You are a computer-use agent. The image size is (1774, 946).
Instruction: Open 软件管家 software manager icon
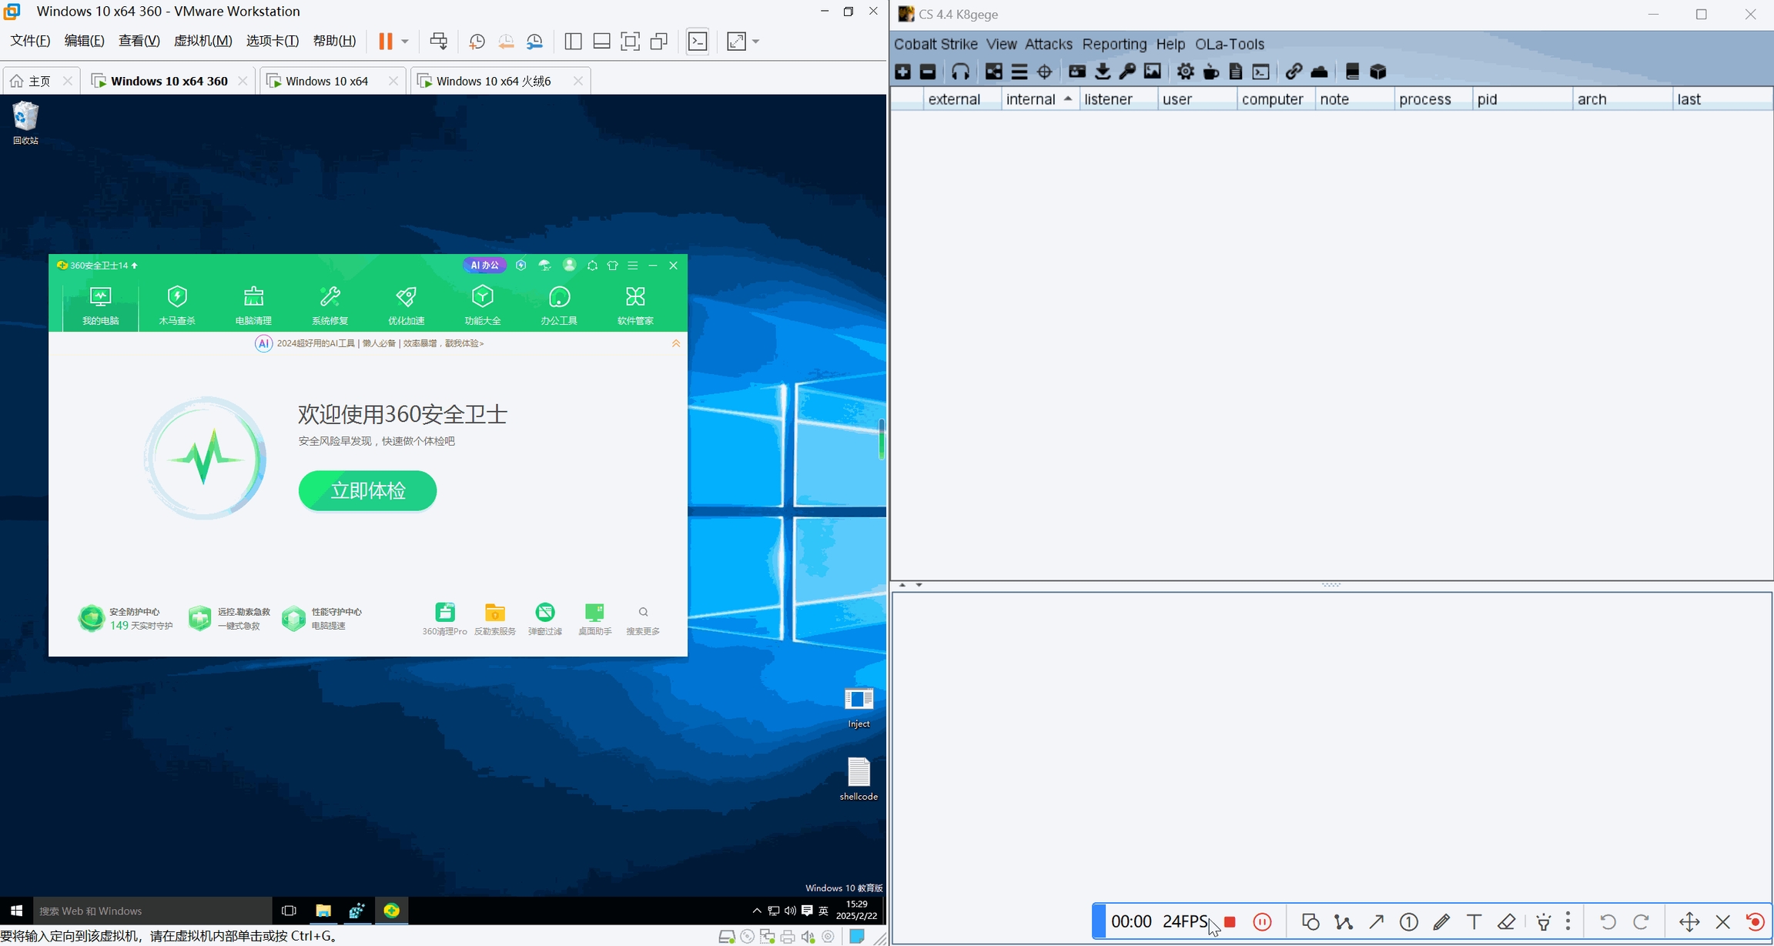point(635,305)
